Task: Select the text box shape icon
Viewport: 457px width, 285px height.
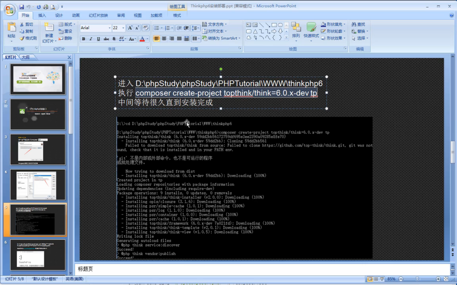Action: [249, 25]
